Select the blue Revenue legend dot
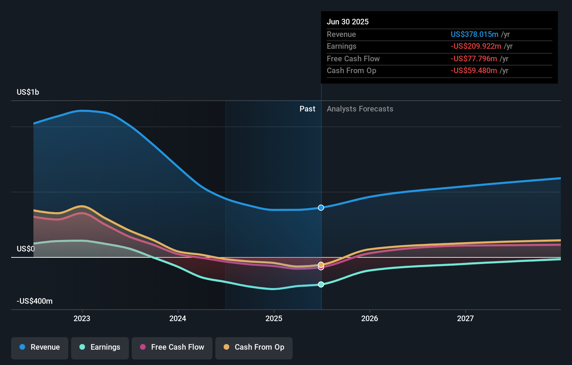Screen dimensions: 572x365 pyautogui.click(x=22, y=347)
